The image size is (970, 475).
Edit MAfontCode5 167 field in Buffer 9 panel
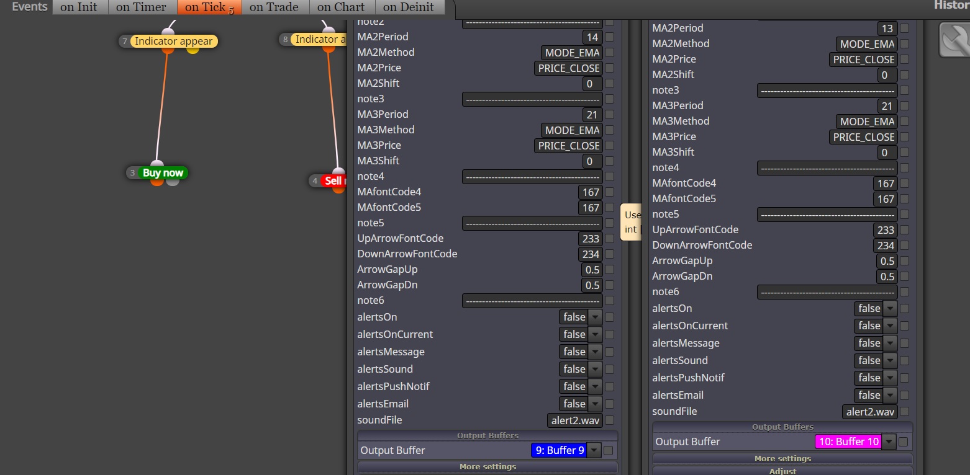[x=590, y=208]
